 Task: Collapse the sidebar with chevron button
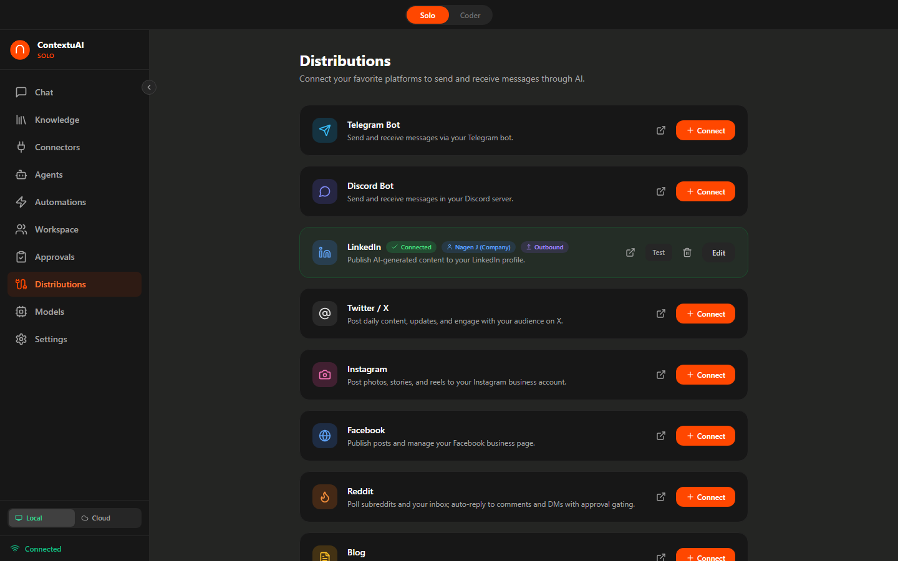149,87
